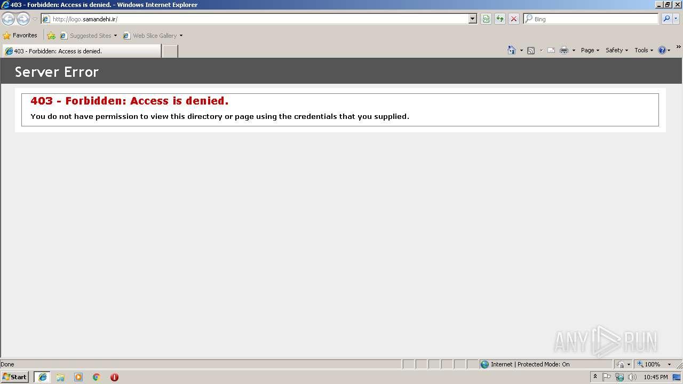Expand the Home button dropdown arrow
The image size is (683, 384).
click(521, 50)
